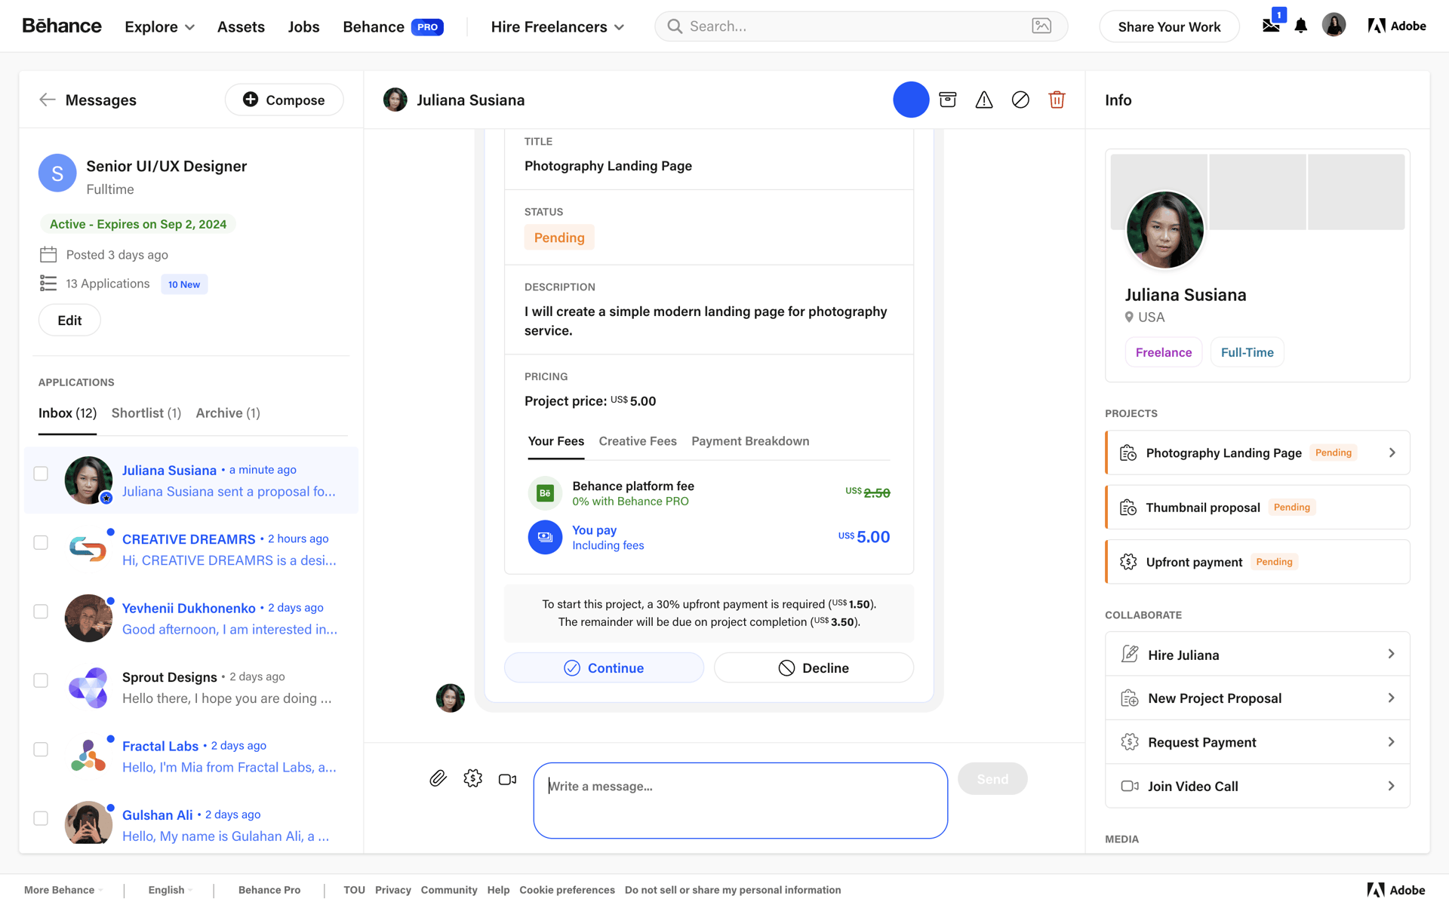1449x905 pixels.
Task: Open the user profile avatar in header
Action: [x=1334, y=25]
